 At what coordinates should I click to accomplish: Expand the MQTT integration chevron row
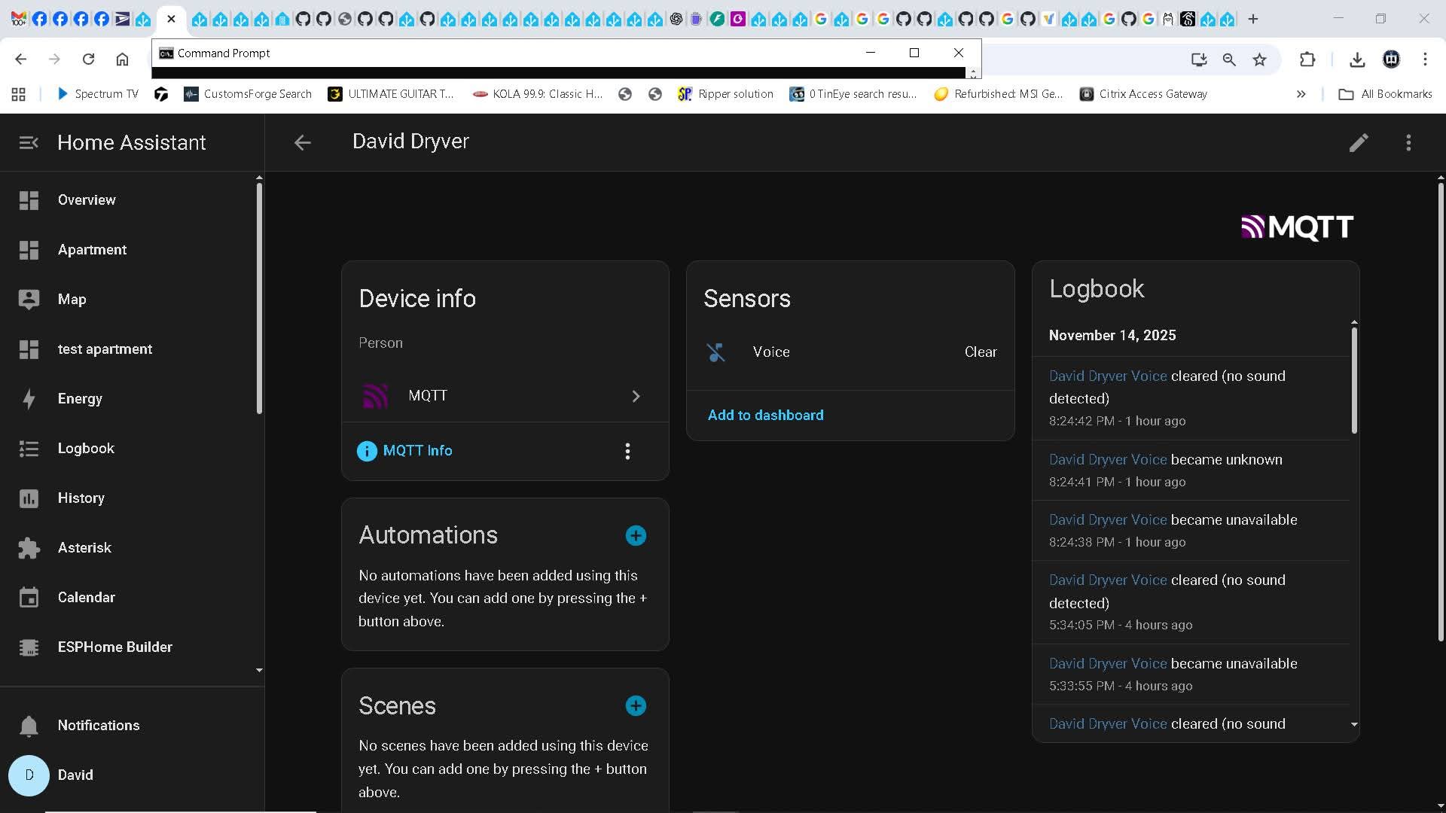point(636,396)
